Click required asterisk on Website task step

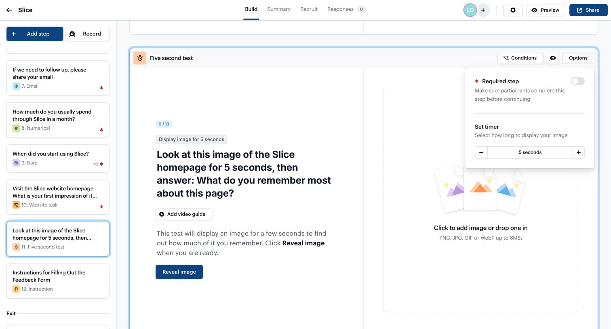click(101, 207)
